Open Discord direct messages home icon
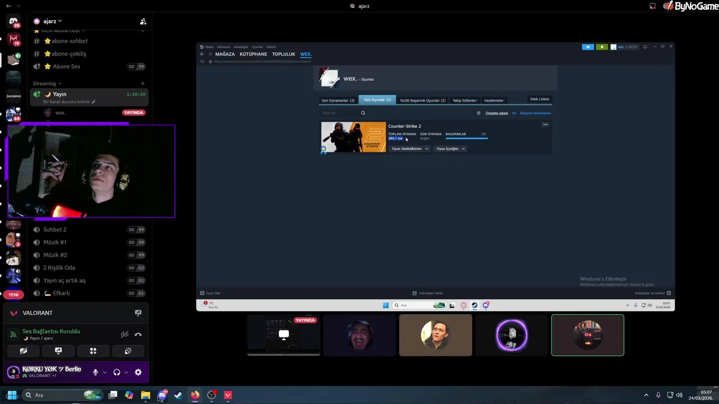The width and height of the screenshot is (719, 404). pos(13,21)
